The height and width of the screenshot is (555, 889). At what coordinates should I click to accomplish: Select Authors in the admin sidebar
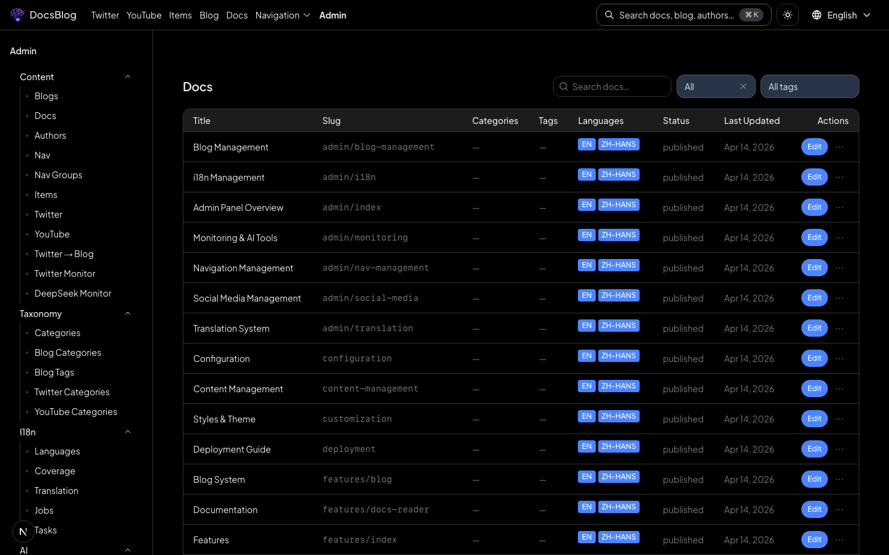50,136
